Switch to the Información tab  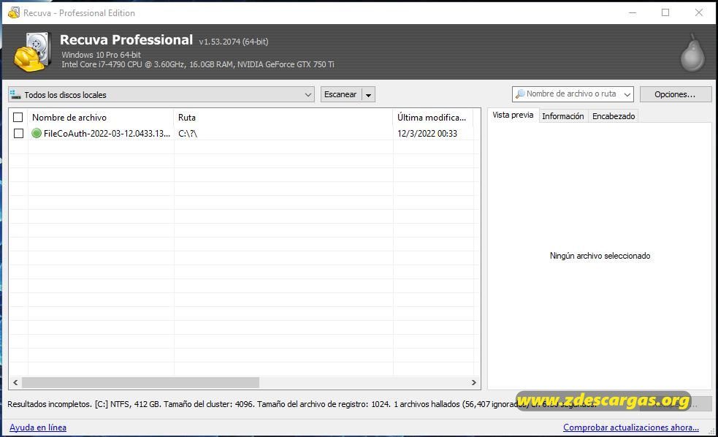click(x=562, y=116)
